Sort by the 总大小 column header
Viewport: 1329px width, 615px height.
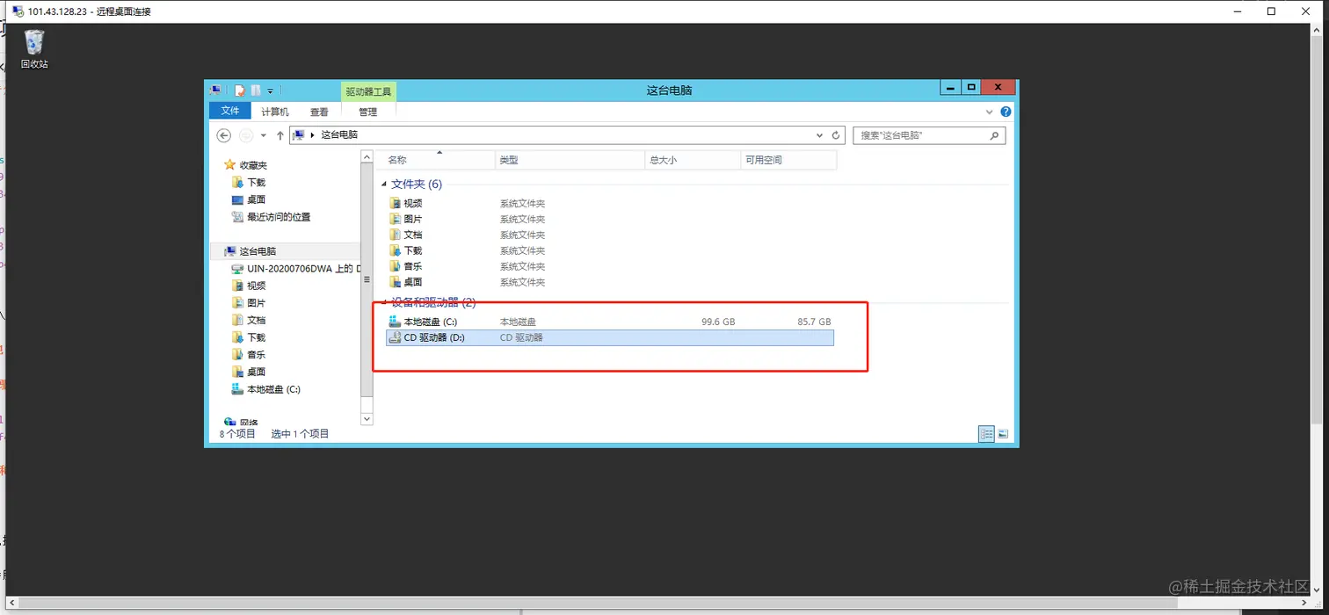click(693, 160)
